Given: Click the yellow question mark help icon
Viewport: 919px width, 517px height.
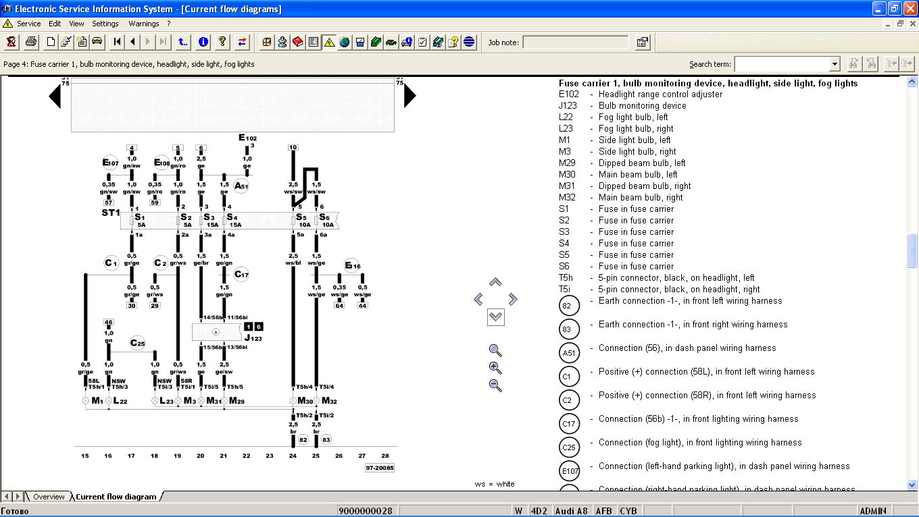Looking at the screenshot, I should point(222,42).
